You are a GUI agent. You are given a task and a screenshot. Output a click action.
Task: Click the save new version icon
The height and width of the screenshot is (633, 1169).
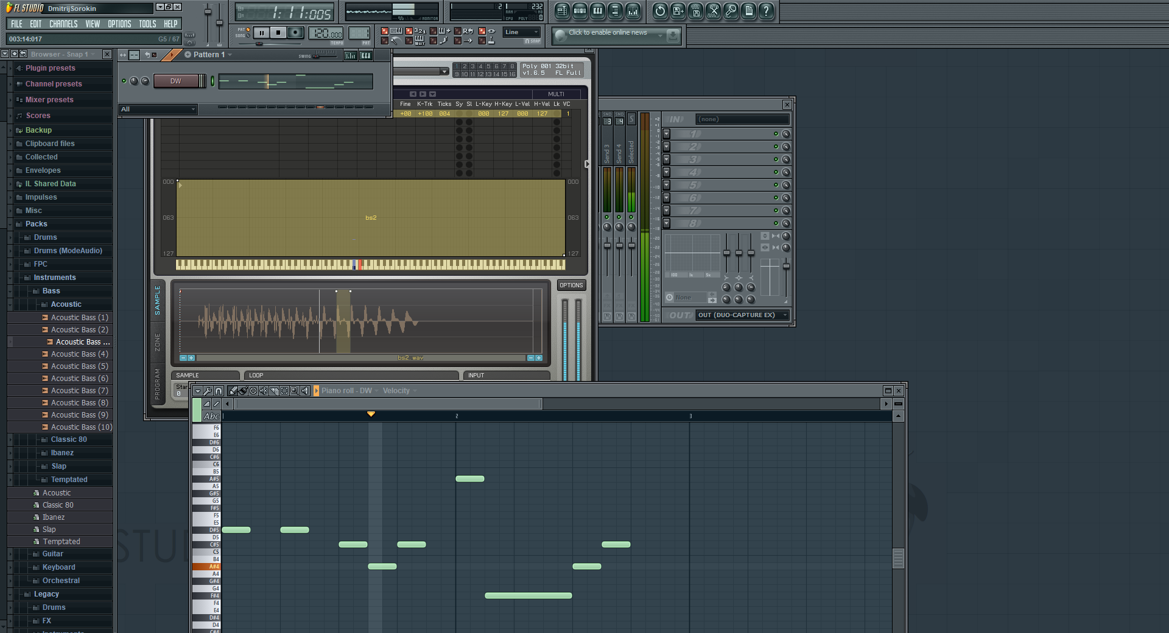point(678,10)
